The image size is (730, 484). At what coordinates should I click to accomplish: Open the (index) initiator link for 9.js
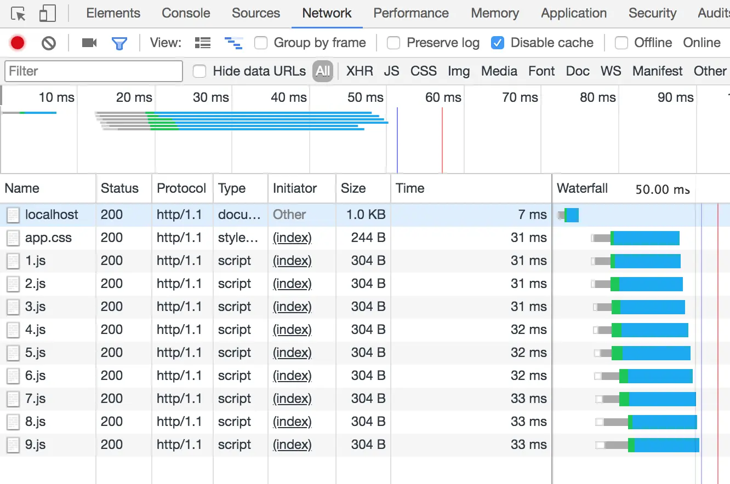(x=292, y=445)
